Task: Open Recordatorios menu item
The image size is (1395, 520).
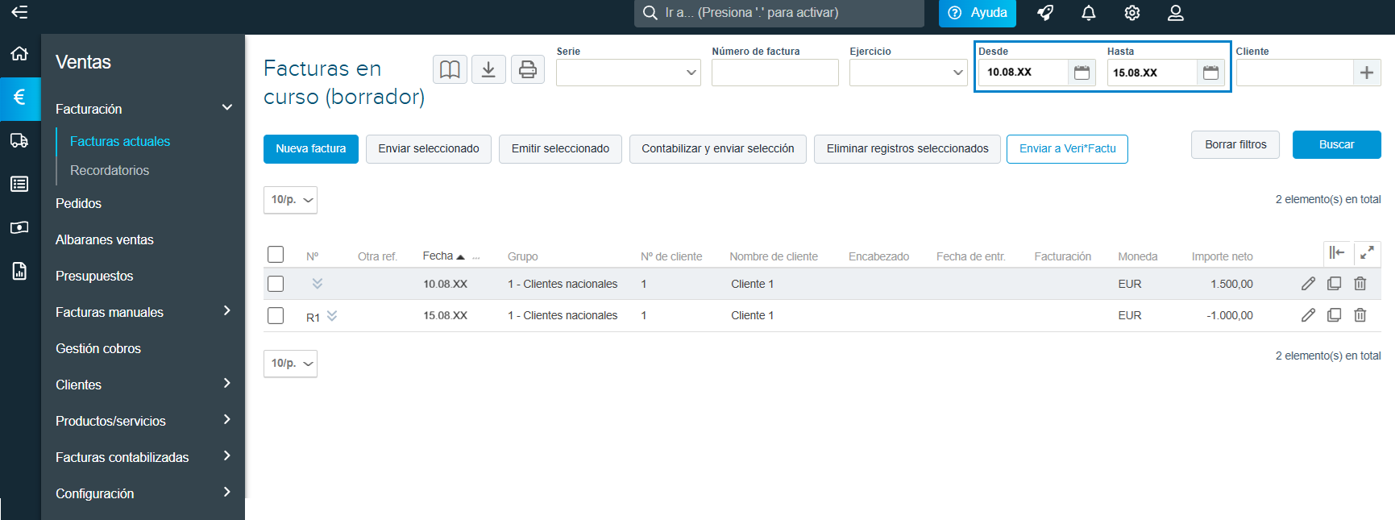Action: coord(110,170)
